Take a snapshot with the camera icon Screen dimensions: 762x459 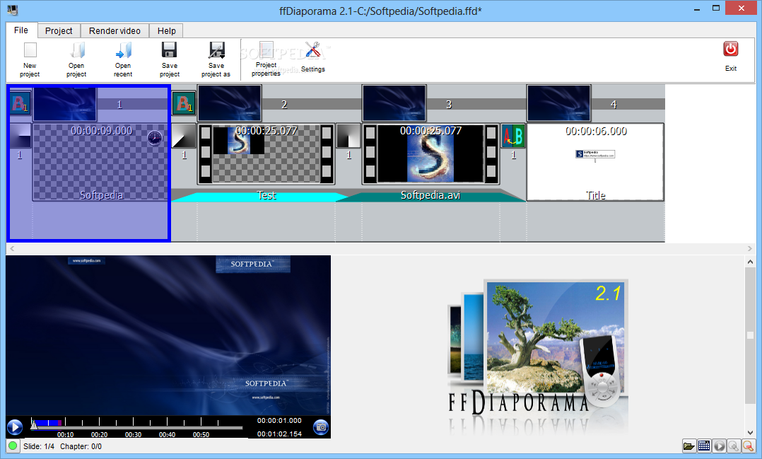click(321, 427)
